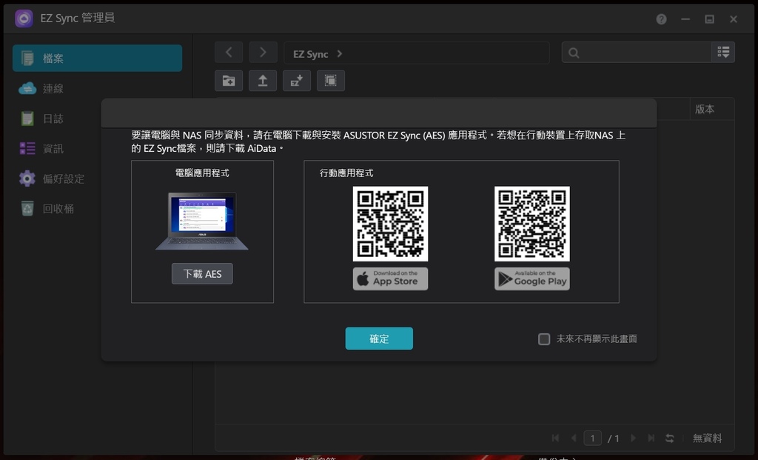Create a new folder with the toolbar icon
The height and width of the screenshot is (460, 758).
click(x=229, y=80)
